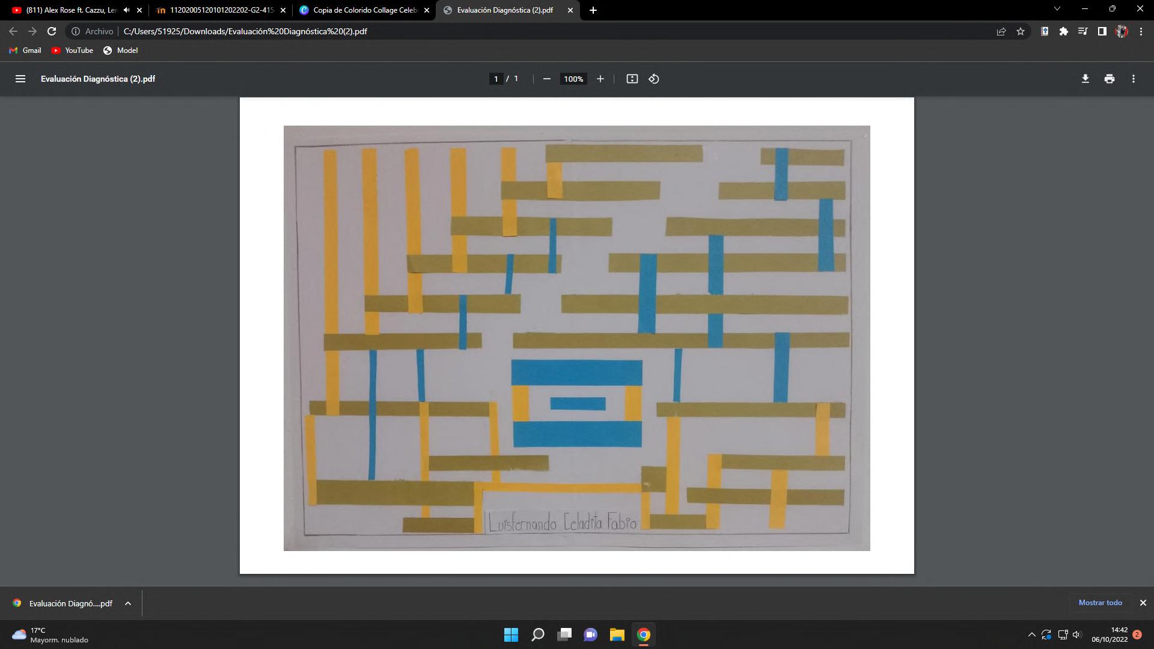
Task: Click the fit to page icon
Action: click(632, 79)
